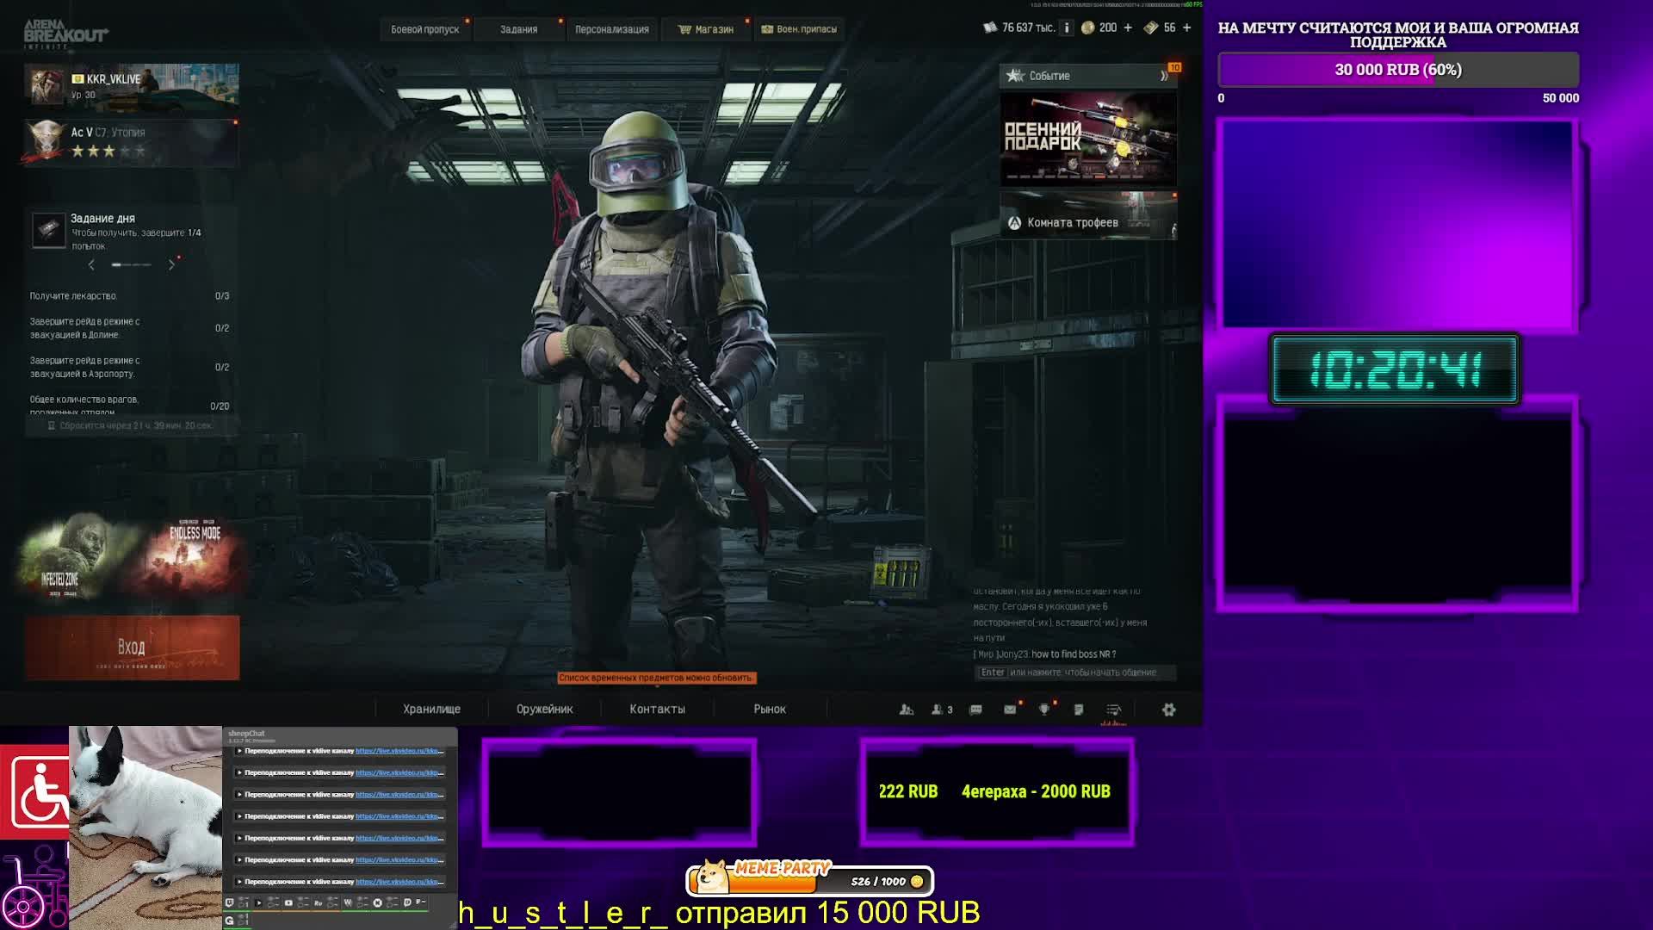Click the Ас V rank emblem
The height and width of the screenshot is (930, 1653).
46,141
